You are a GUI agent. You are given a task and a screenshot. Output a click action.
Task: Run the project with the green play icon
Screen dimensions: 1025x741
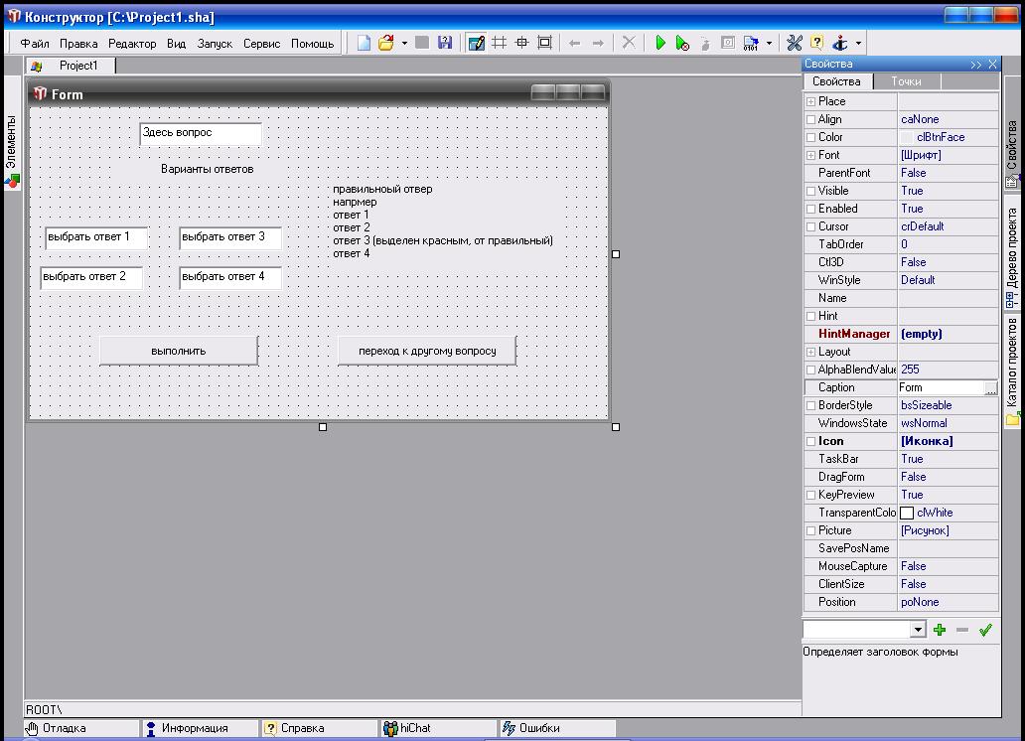pos(660,43)
